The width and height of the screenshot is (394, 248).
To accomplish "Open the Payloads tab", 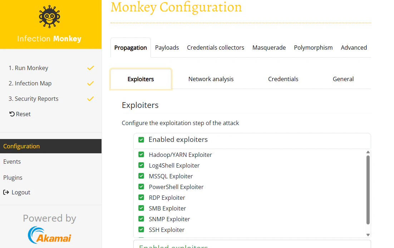I will [x=167, y=48].
